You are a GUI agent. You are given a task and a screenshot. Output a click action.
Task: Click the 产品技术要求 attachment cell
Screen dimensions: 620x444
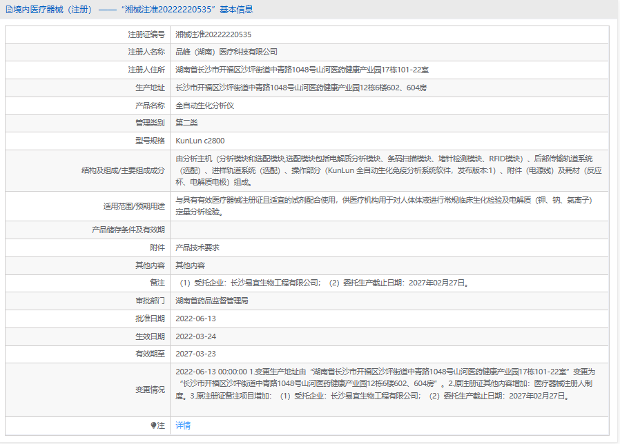(x=197, y=248)
